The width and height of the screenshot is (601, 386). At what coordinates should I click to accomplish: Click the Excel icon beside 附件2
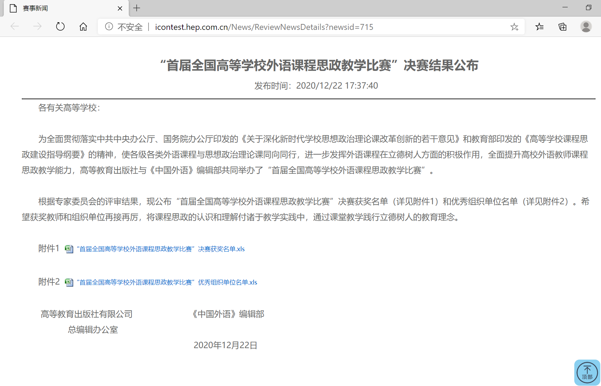(69, 282)
